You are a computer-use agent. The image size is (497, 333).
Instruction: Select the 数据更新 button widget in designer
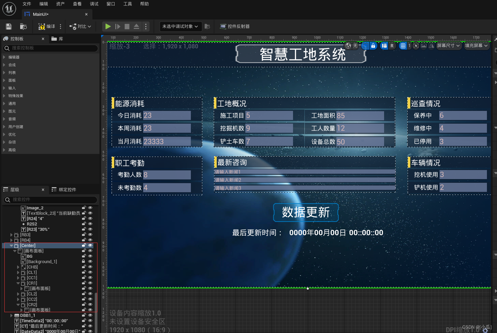point(306,212)
